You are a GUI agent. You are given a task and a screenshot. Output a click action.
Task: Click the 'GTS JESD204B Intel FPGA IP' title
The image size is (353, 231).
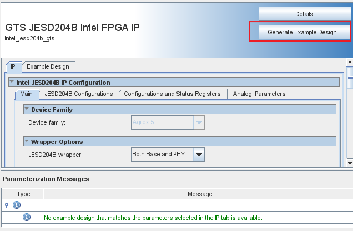[x=72, y=27]
